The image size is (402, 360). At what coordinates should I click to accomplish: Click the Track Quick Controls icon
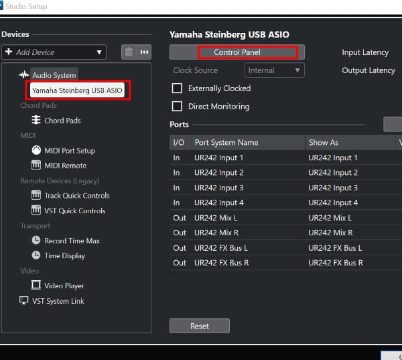click(36, 195)
